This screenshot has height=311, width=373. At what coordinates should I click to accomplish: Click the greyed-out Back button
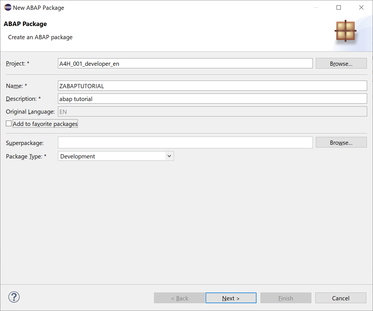(179, 298)
